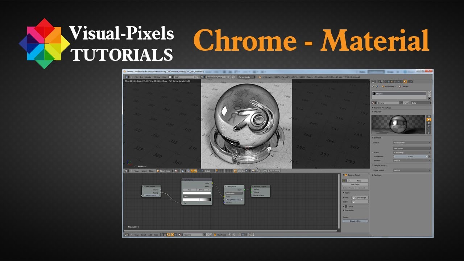Viewport: 464px width, 261px height.
Task: Remove material slot with minus icon
Action: 430,95
